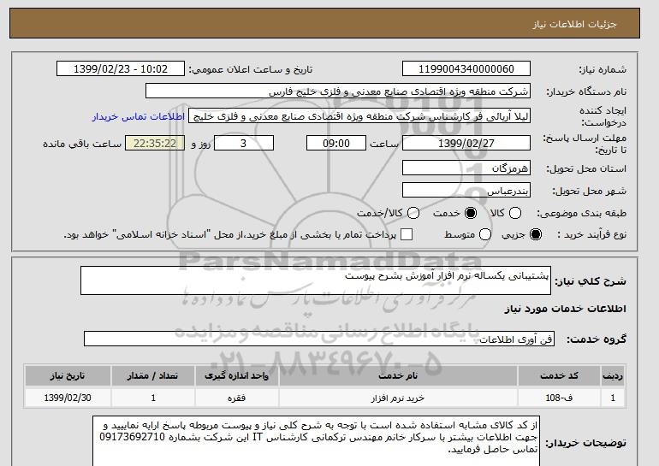Click the deadline hour field 09:00
The image size is (659, 466).
(x=336, y=143)
